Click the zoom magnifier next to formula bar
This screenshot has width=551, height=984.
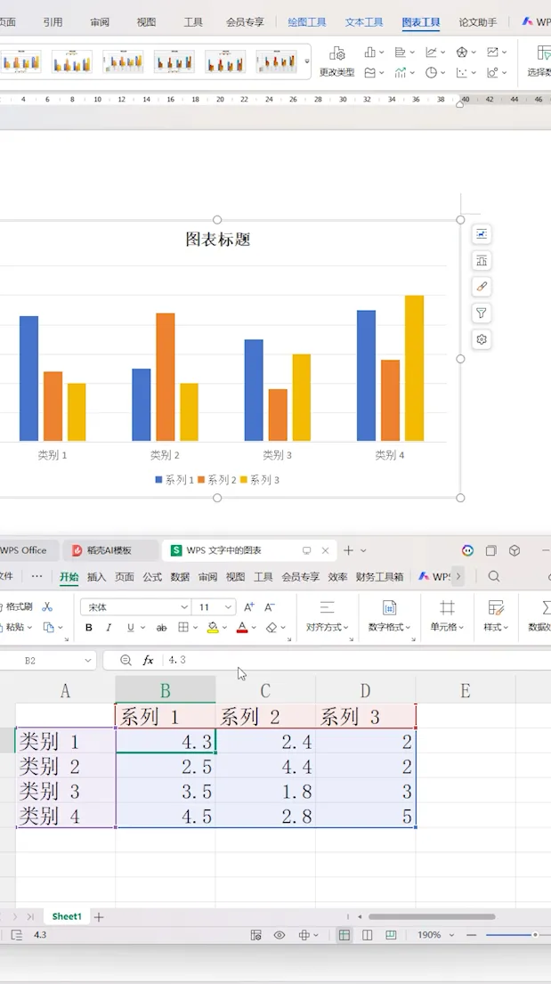[126, 660]
